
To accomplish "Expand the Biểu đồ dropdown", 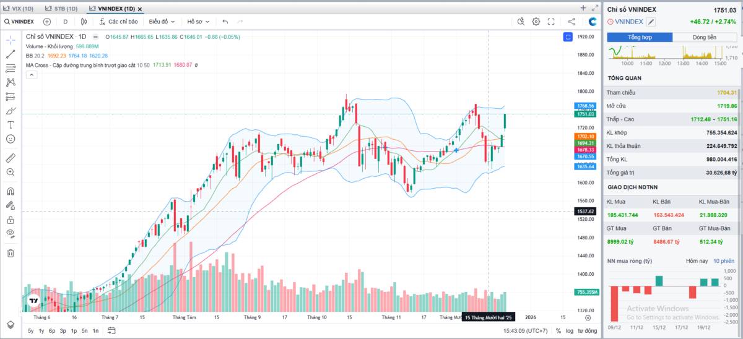I will [162, 22].
